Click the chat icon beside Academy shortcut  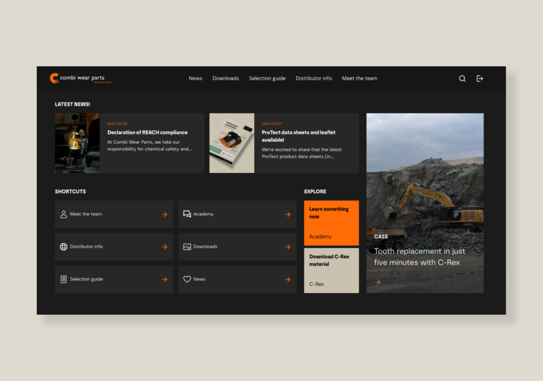tap(187, 214)
